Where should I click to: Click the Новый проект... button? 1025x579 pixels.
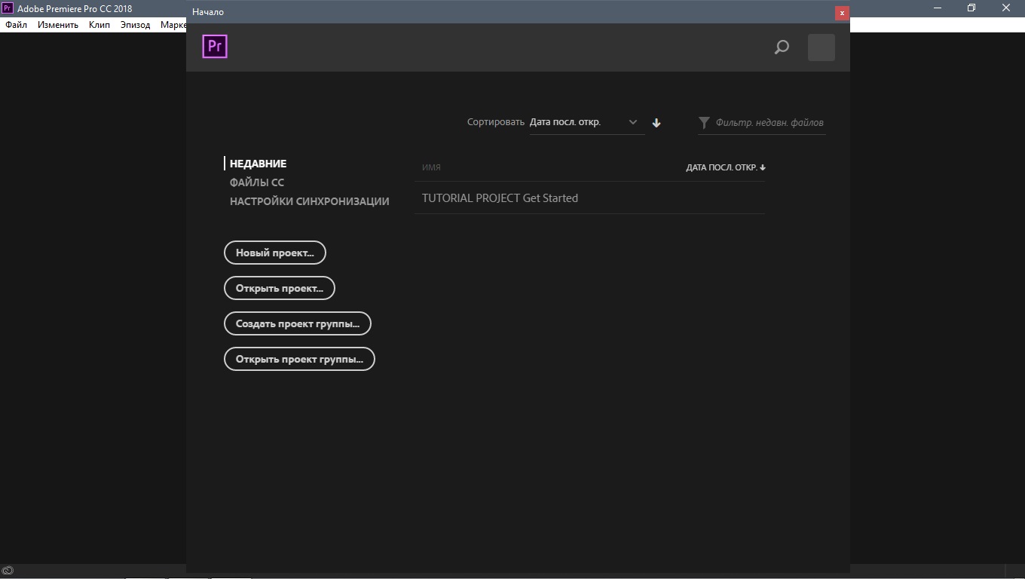[274, 253]
